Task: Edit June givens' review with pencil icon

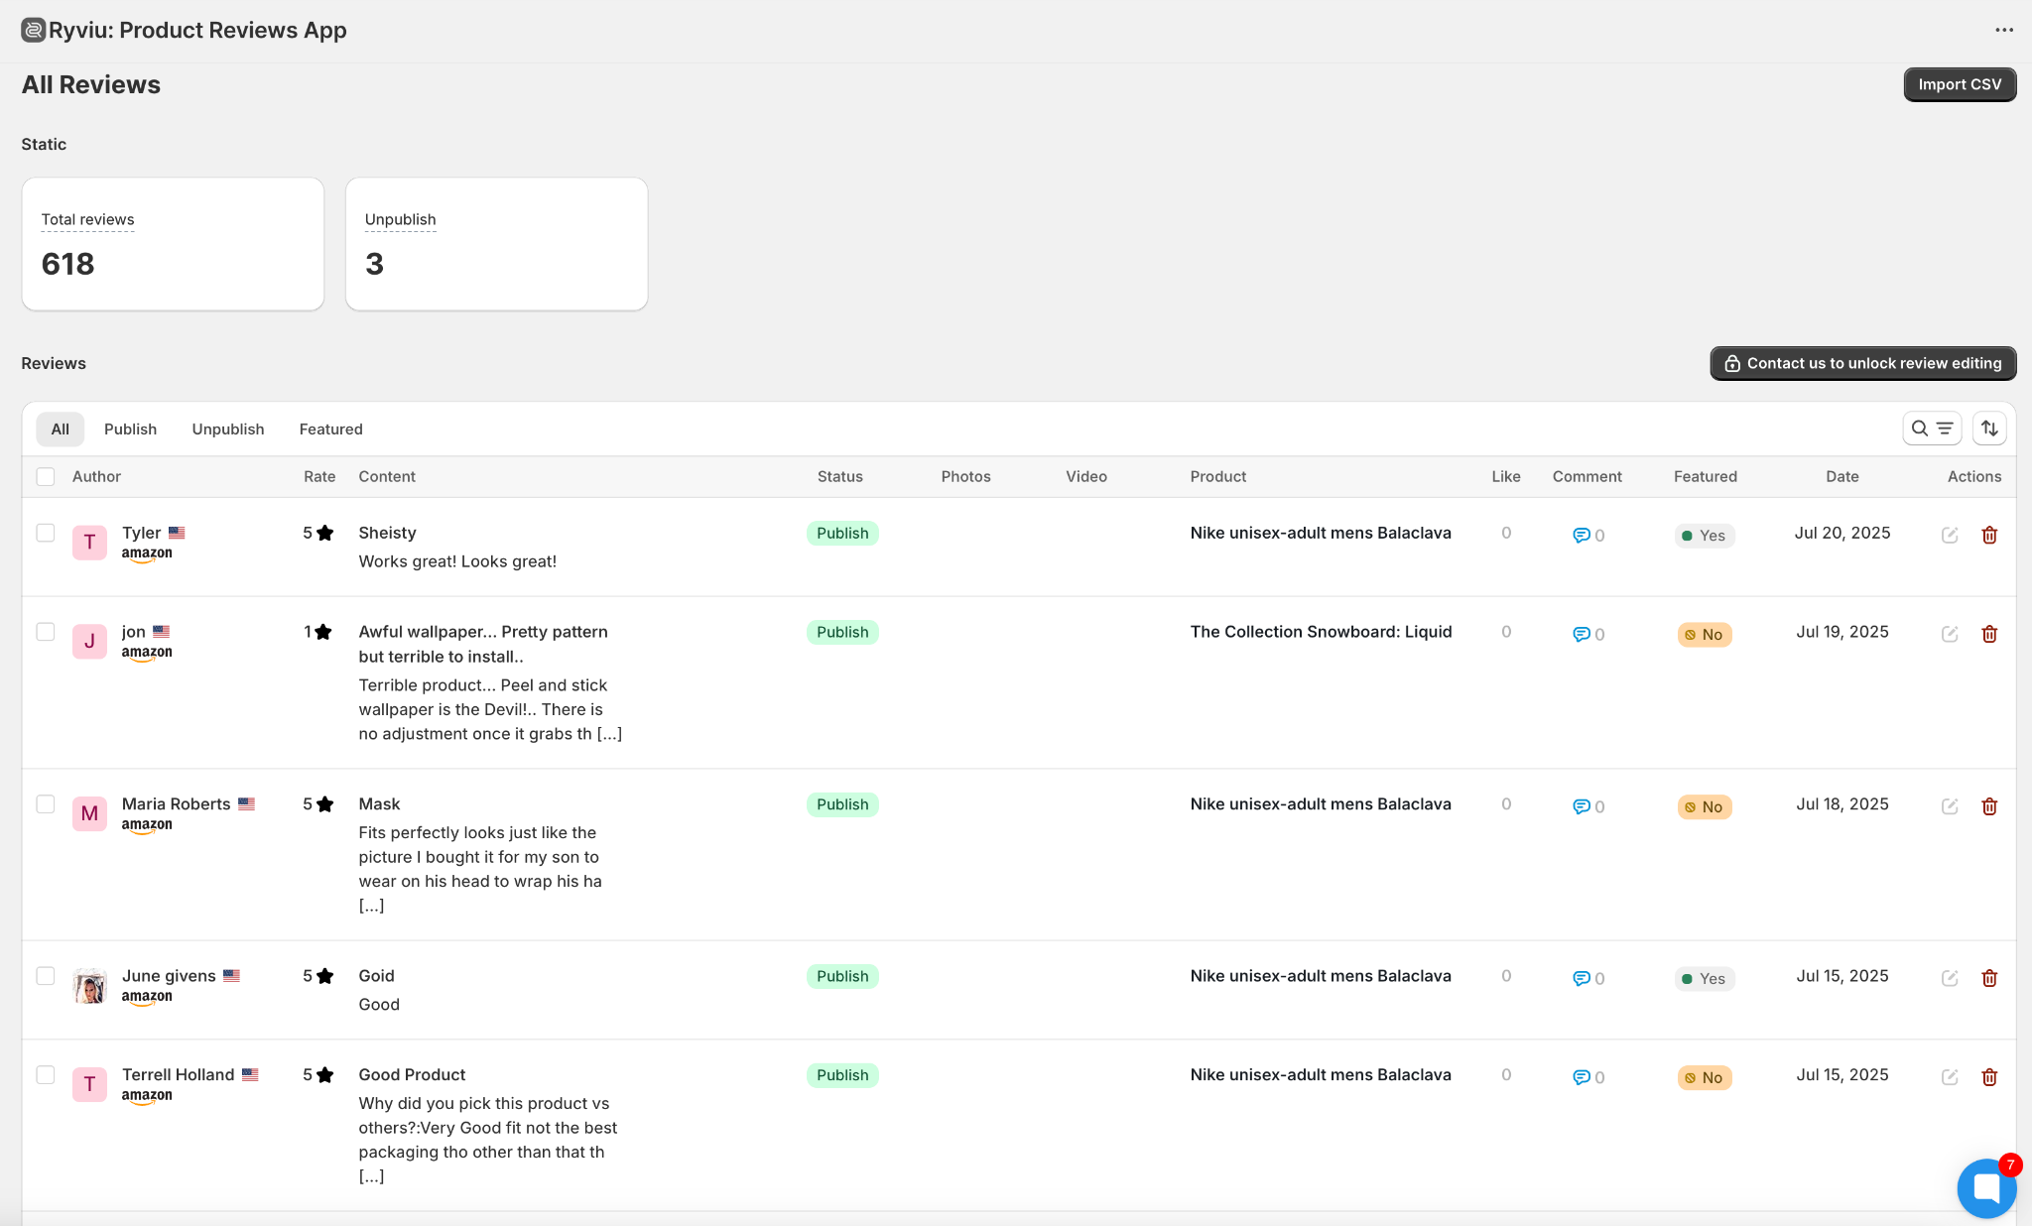Action: (1950, 979)
